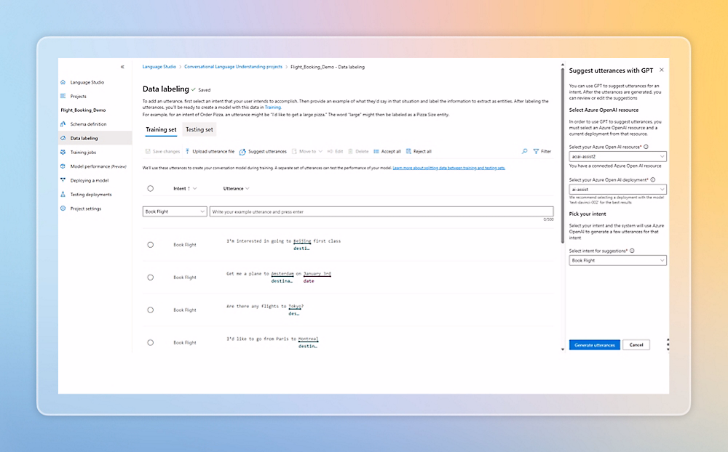Image resolution: width=728 pixels, height=452 pixels.
Task: Click the Generate utterances button
Action: [x=594, y=345]
